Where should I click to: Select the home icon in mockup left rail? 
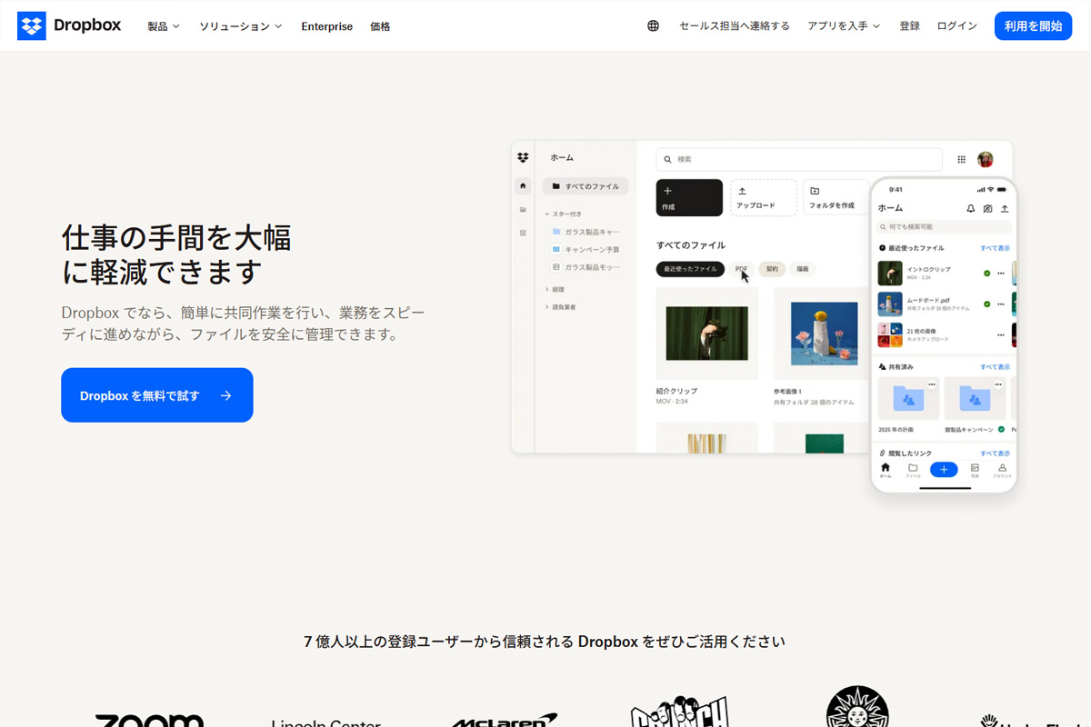(x=523, y=186)
